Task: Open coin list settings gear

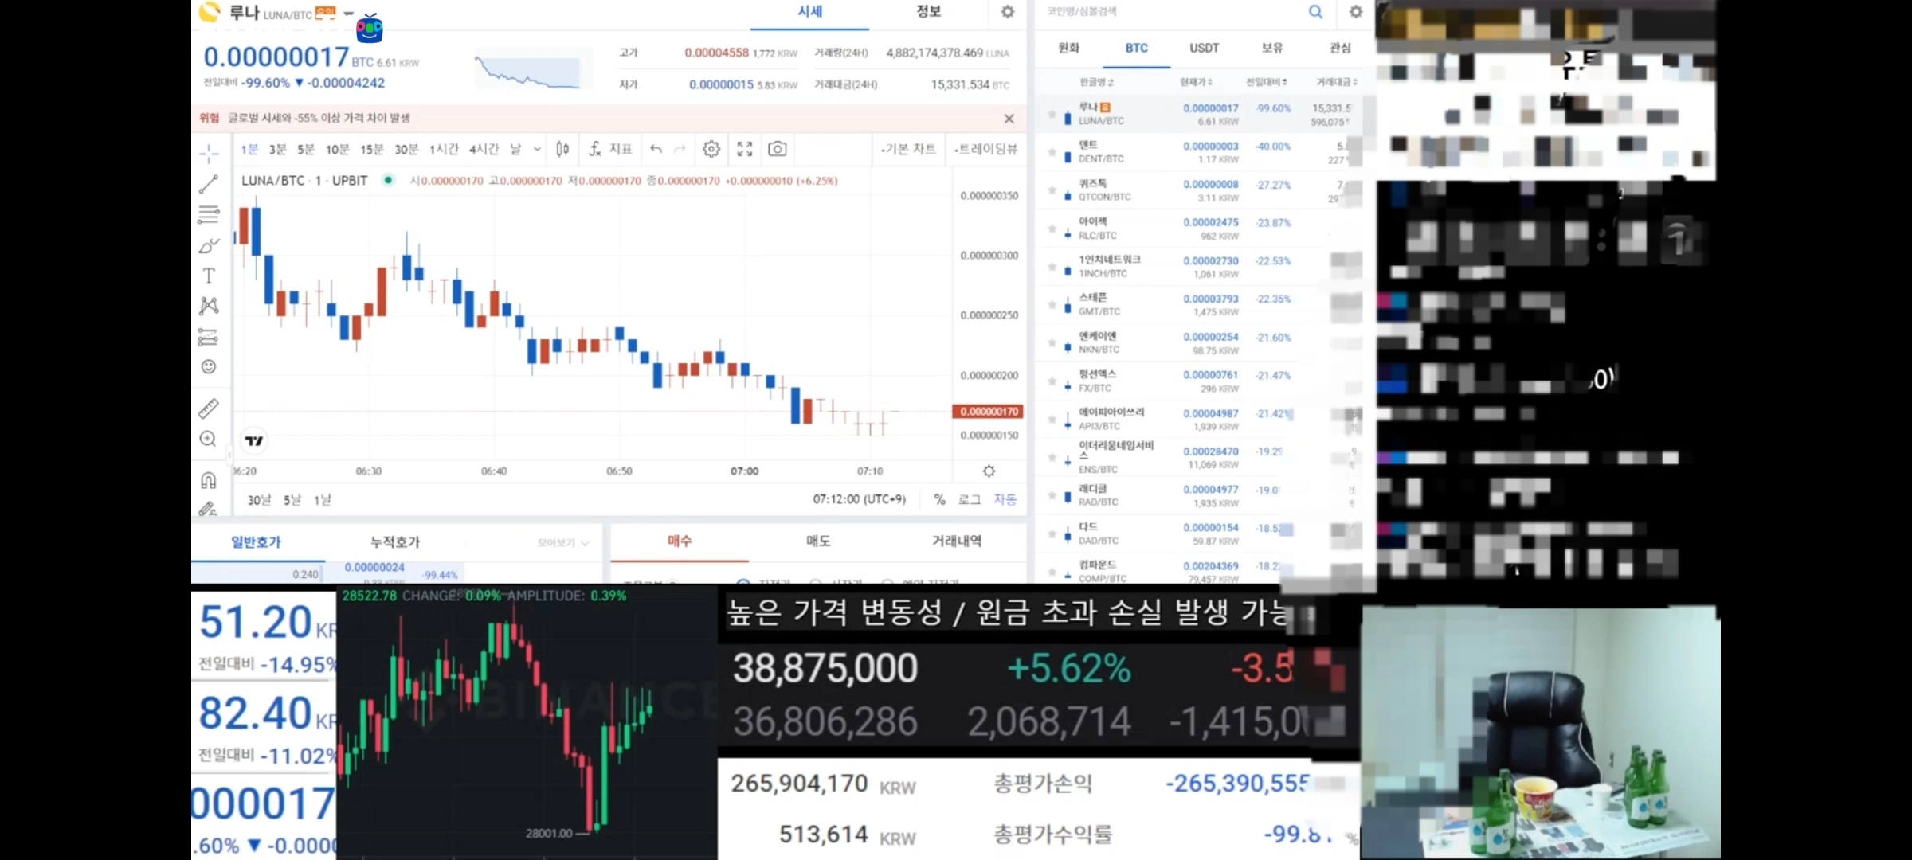Action: tap(1355, 12)
